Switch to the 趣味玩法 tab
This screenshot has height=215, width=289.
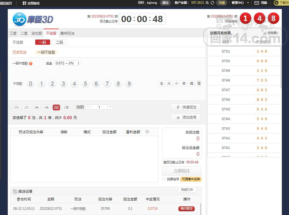tap(67, 33)
